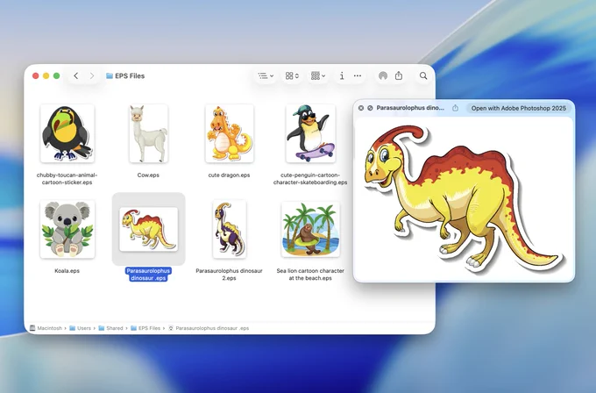596x393 pixels.
Task: Click the selected Parasaurolophus dinosaur thumbnail
Action: tap(148, 229)
